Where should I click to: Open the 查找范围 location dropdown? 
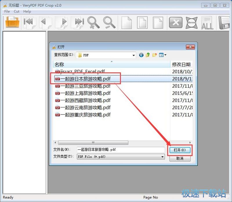pyautogui.click(x=133, y=55)
